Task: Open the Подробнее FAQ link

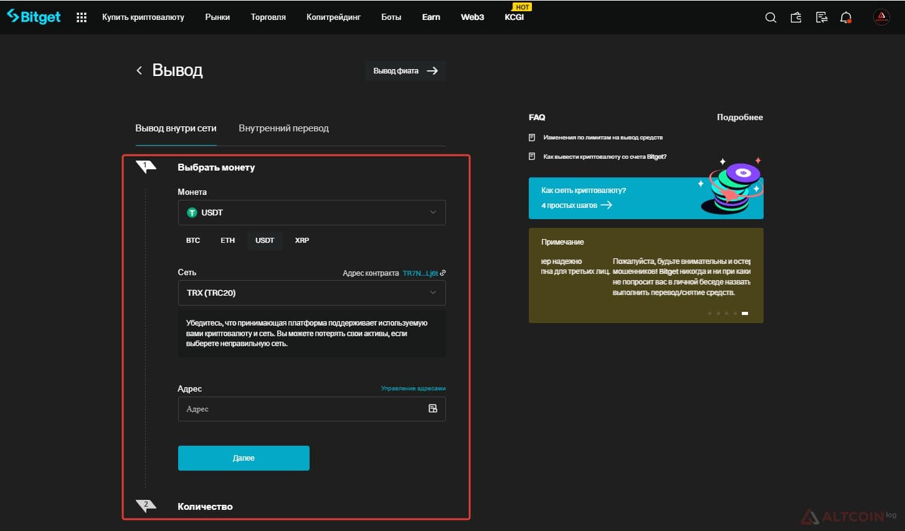Action: coord(740,117)
